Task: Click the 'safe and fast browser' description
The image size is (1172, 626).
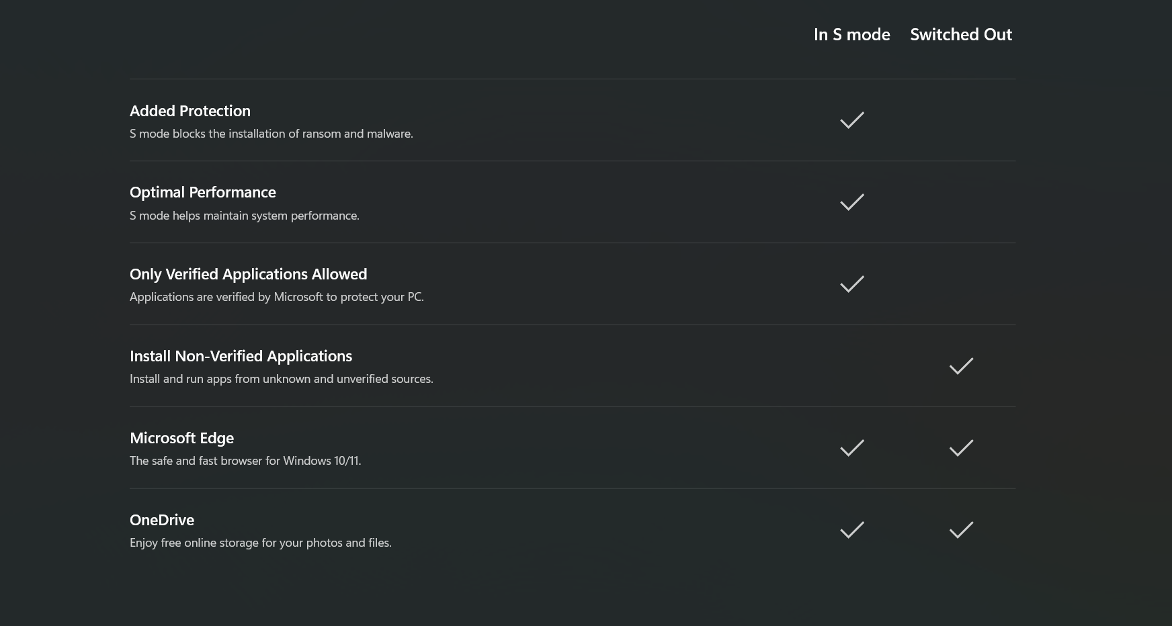Action: 245,461
